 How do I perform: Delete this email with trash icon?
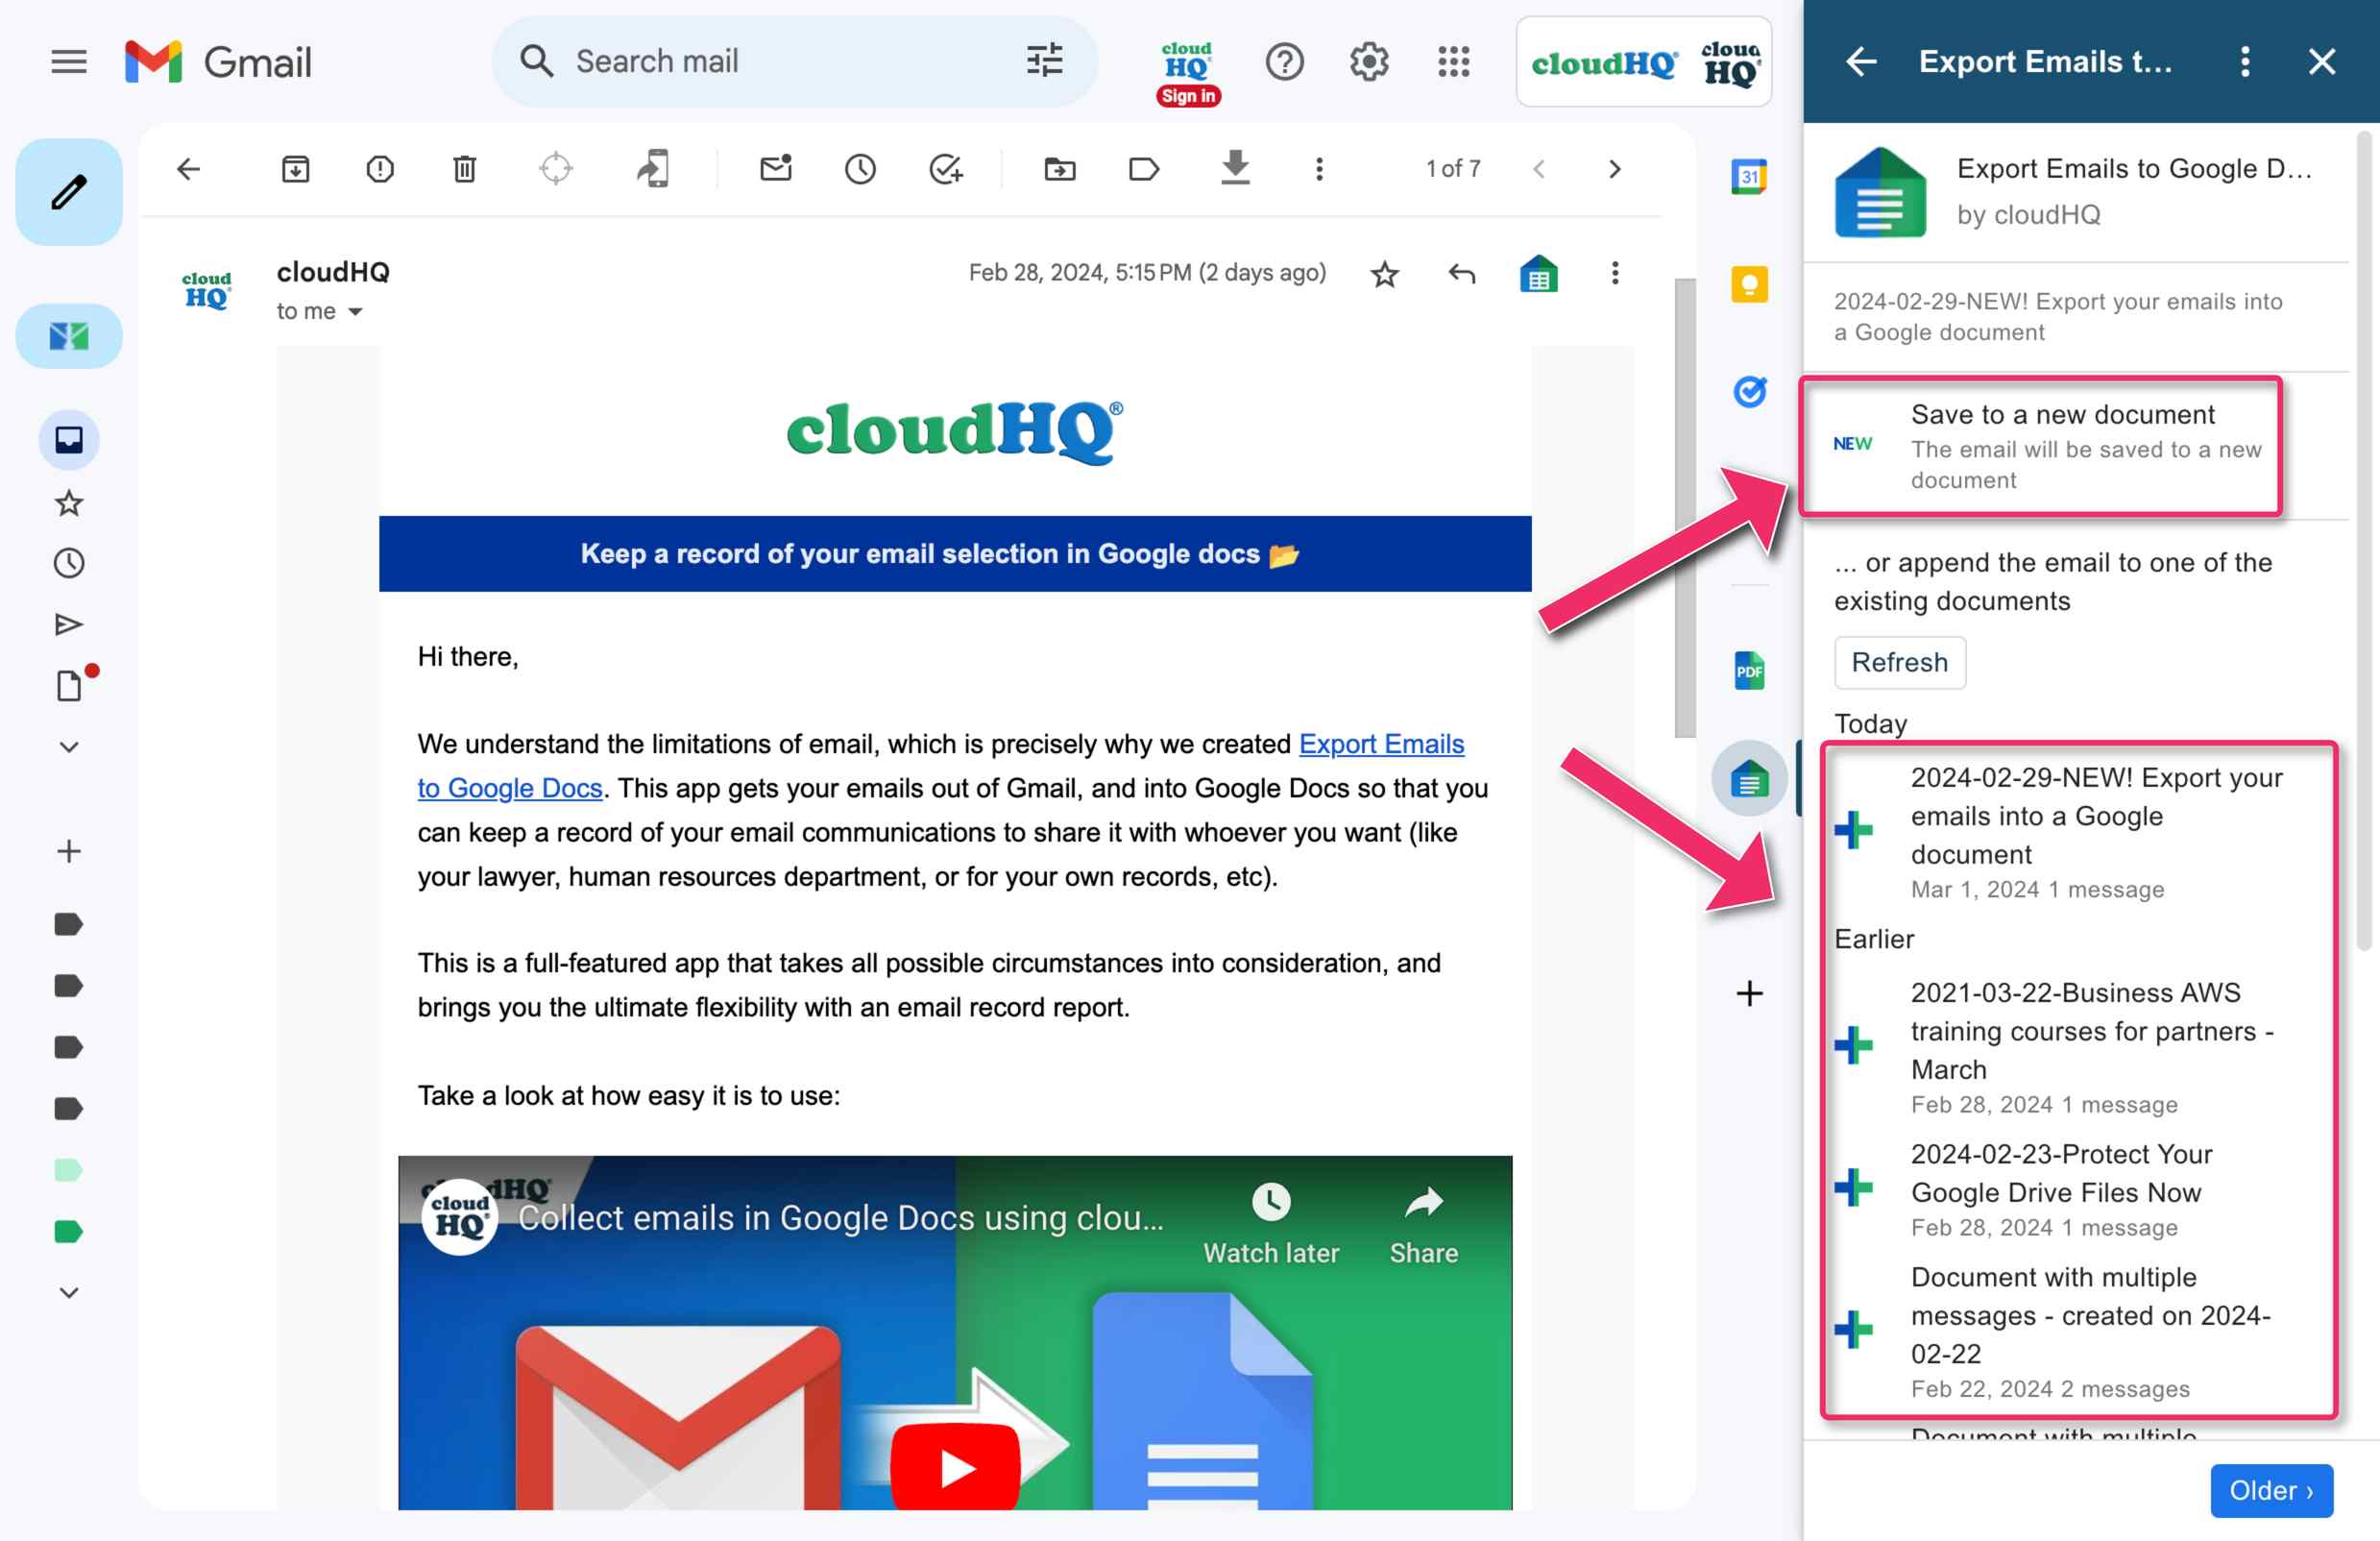[464, 169]
